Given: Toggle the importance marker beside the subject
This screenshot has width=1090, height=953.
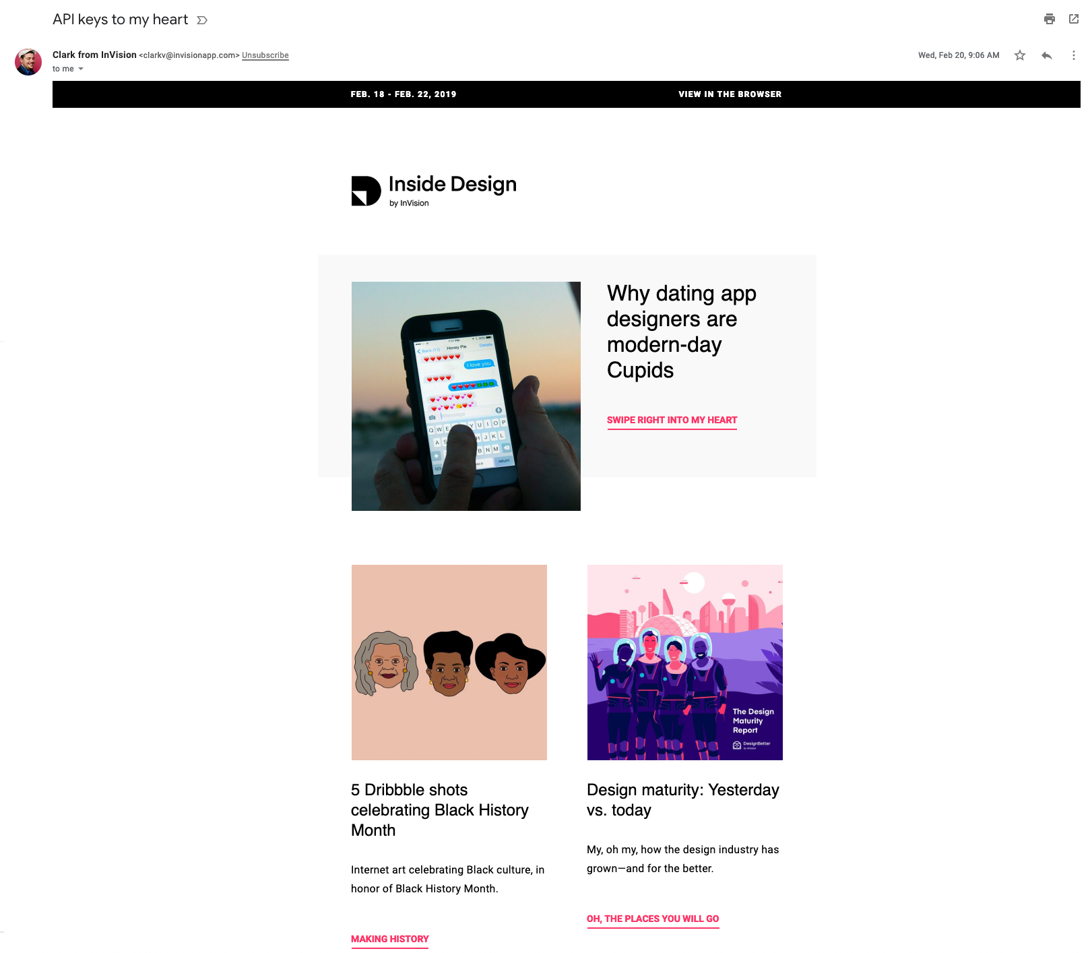Looking at the screenshot, I should [202, 20].
